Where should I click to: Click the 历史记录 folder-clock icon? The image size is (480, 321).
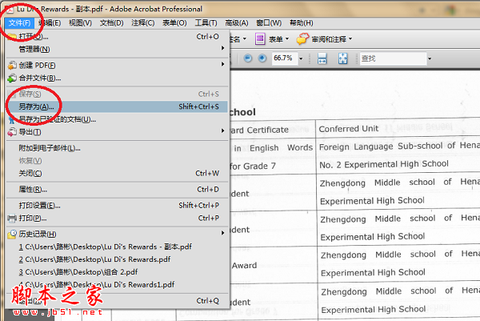pyautogui.click(x=12, y=235)
